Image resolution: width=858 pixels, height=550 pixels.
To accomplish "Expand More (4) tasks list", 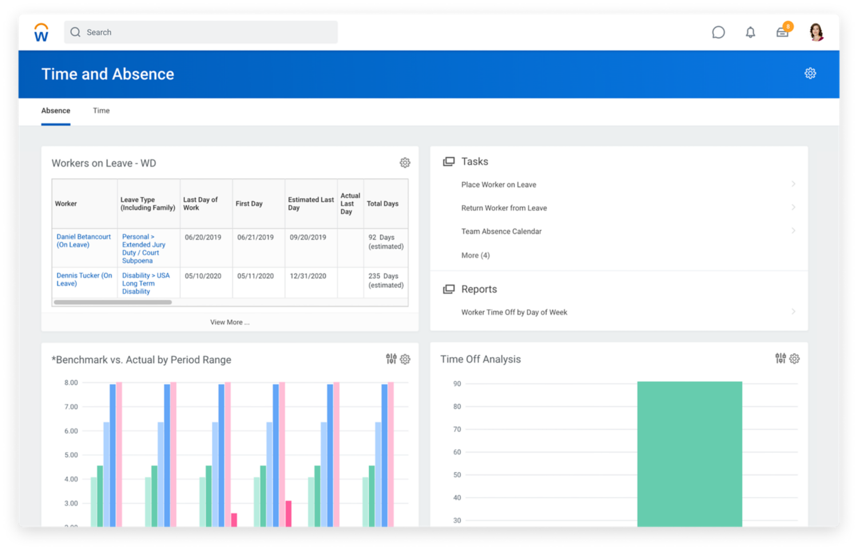I will pos(475,256).
